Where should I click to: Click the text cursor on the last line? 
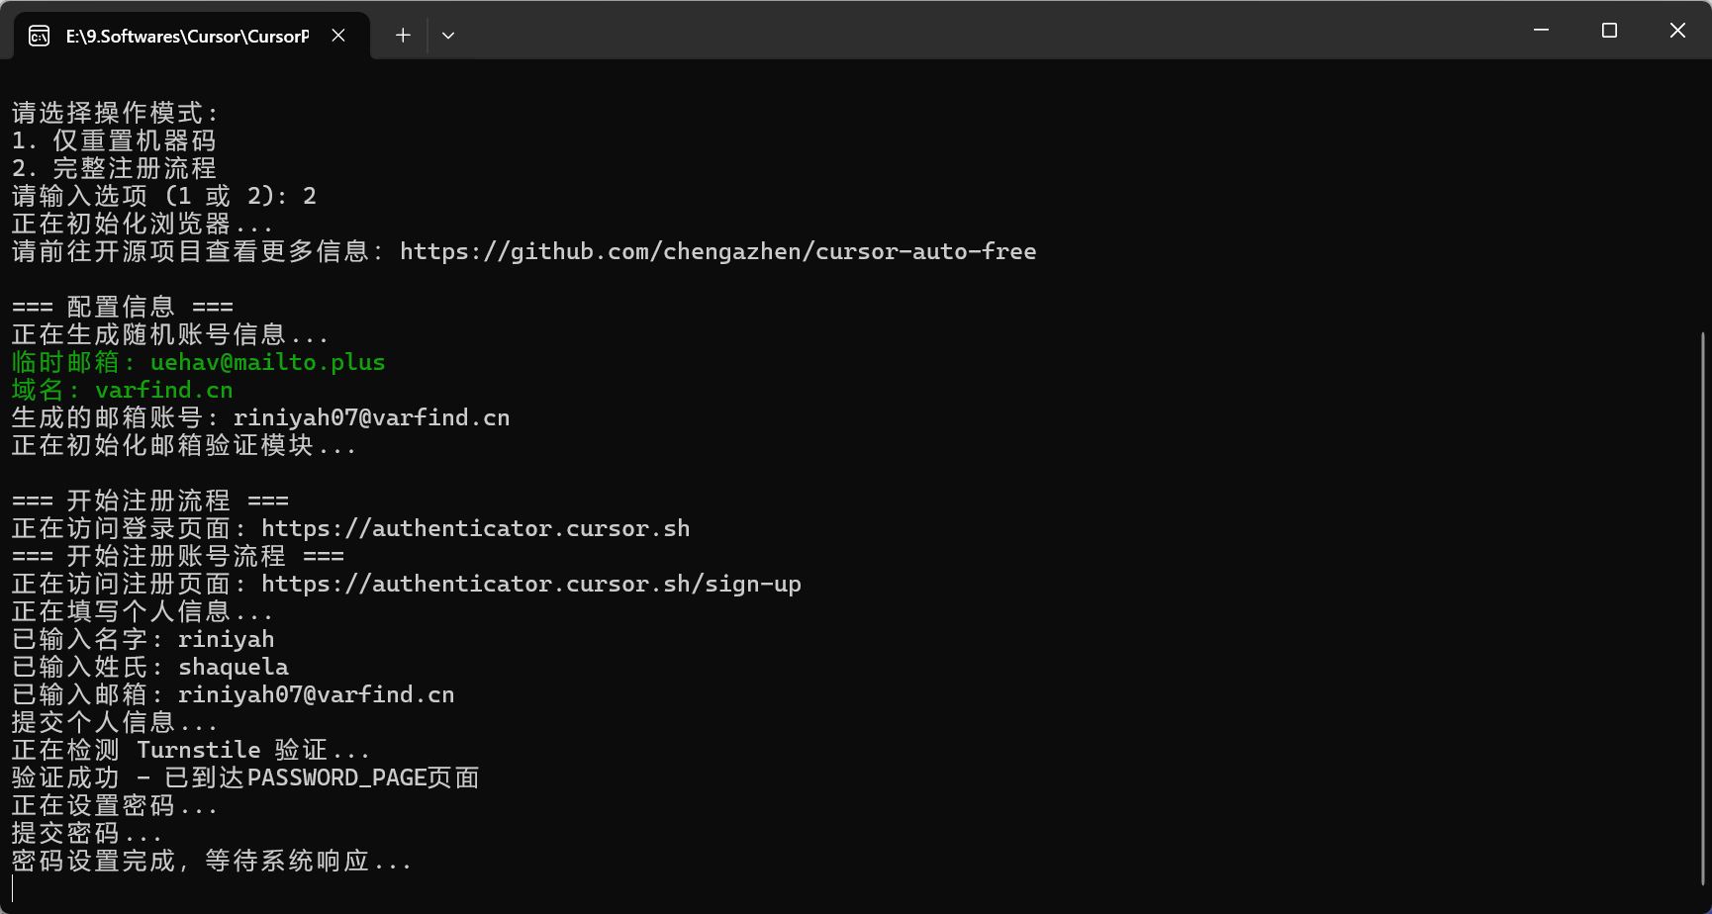[13, 887]
